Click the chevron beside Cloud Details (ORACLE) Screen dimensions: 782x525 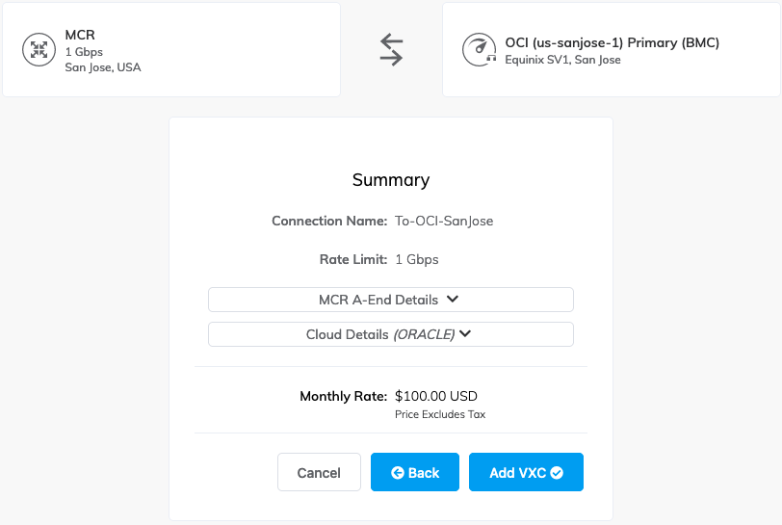coord(465,334)
